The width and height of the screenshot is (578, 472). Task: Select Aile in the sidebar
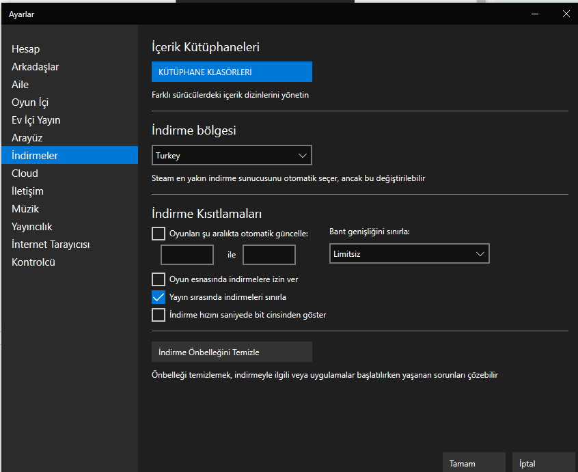pyautogui.click(x=20, y=85)
